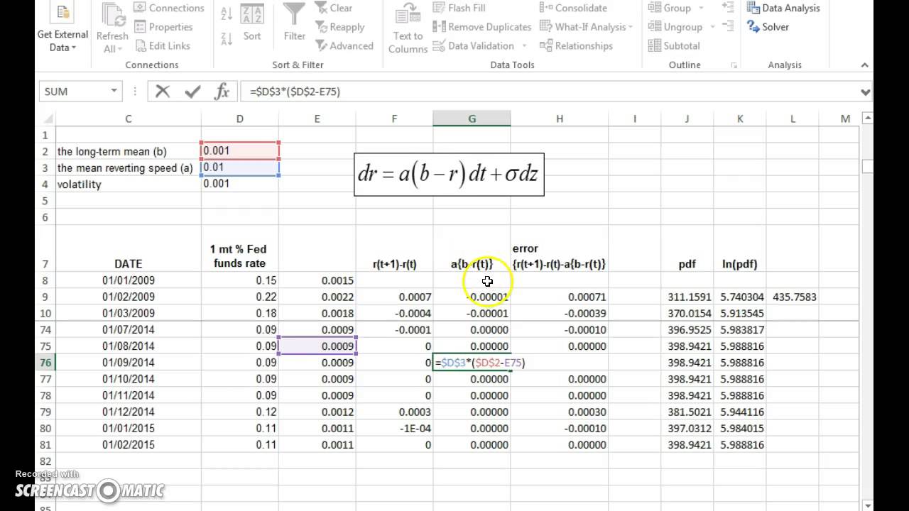Click the long-term mean value 0.001
This screenshot has height=511, width=909.
click(x=240, y=150)
